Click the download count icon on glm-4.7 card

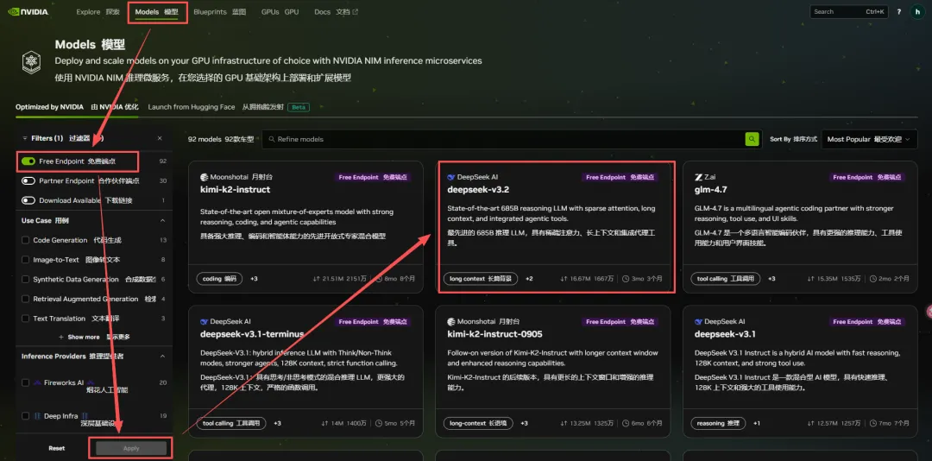[811, 278]
